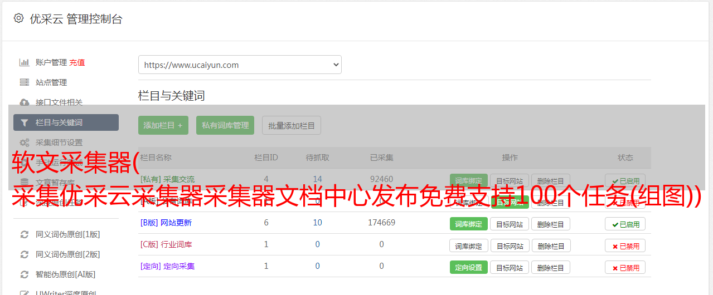Click 目标网站 for 采集交流 row
The width and height of the screenshot is (713, 295).
point(510,180)
